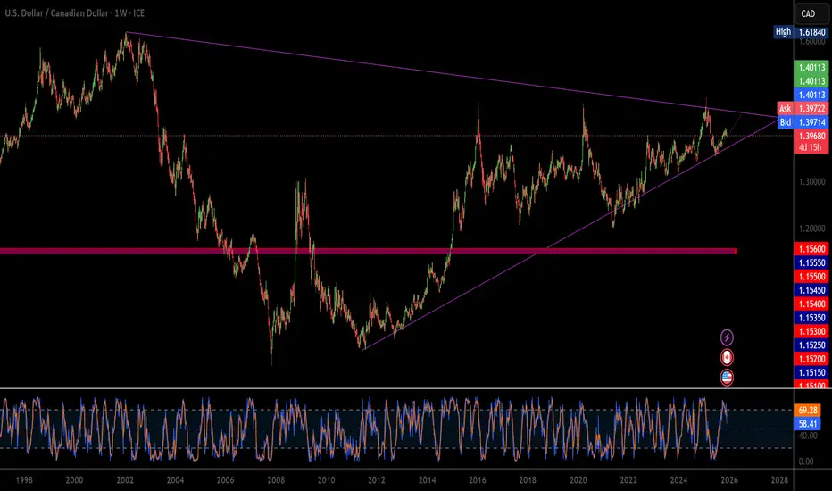
Task: Click the 2024 label on time axis
Action: tap(678, 480)
